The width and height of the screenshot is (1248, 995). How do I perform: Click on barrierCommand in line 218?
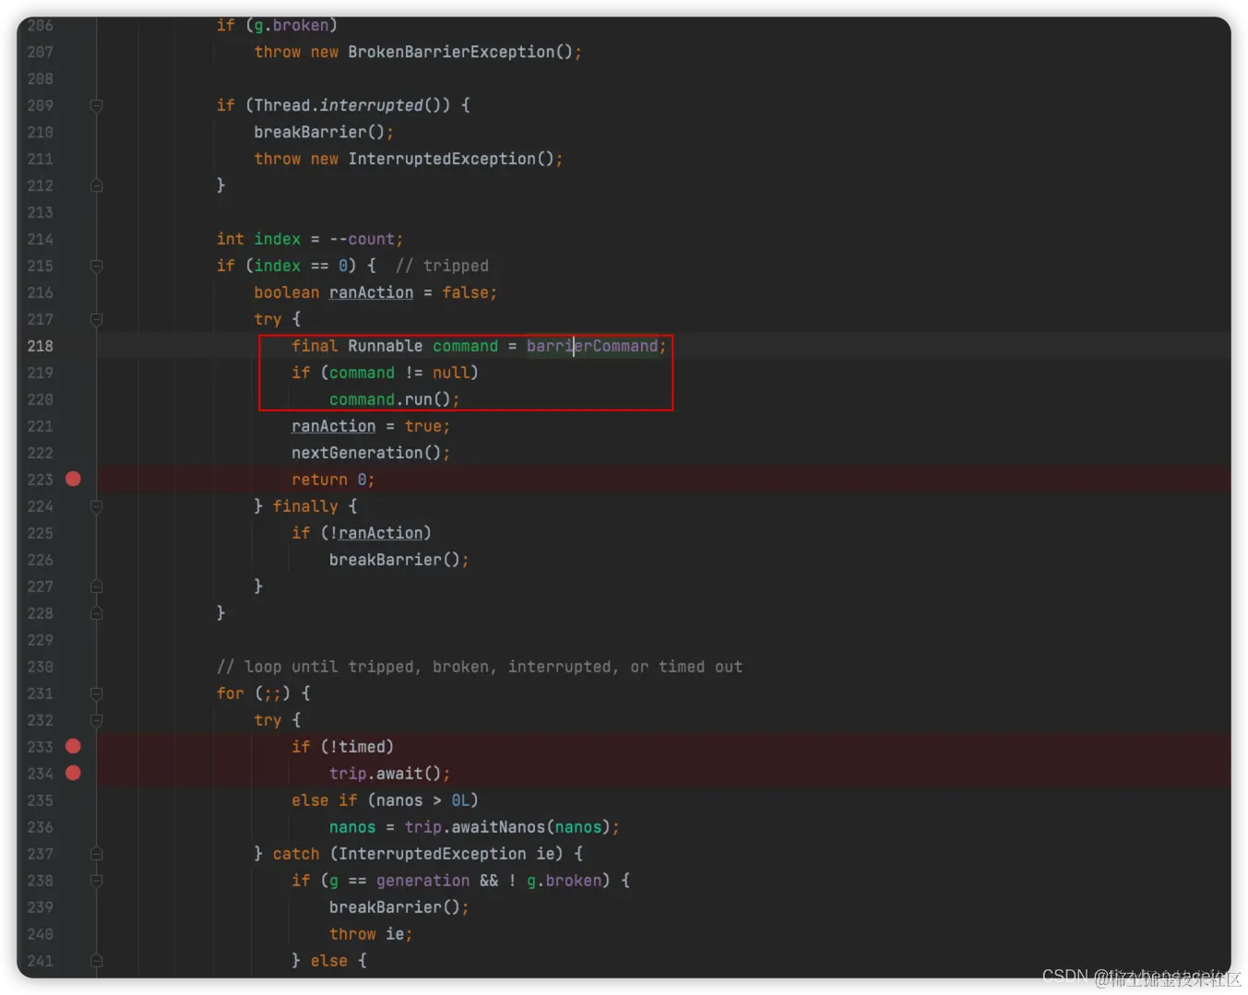click(592, 346)
